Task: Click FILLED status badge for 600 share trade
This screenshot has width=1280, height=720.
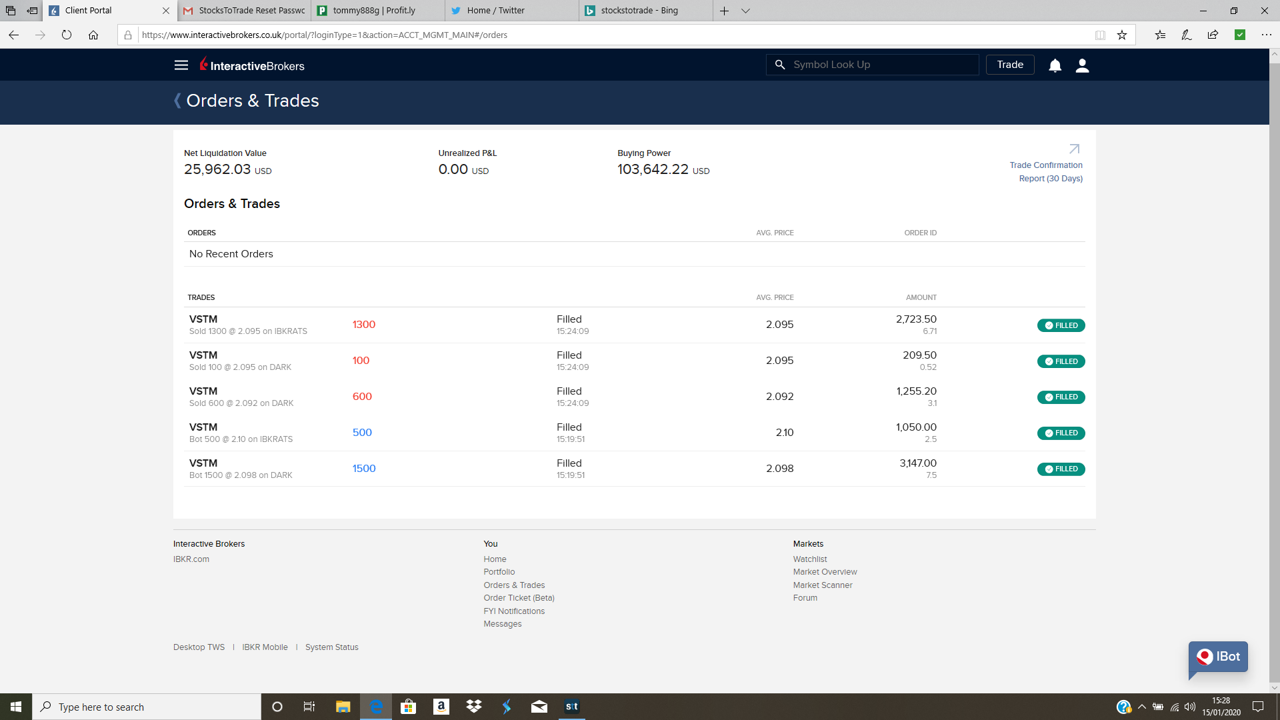Action: click(x=1061, y=397)
